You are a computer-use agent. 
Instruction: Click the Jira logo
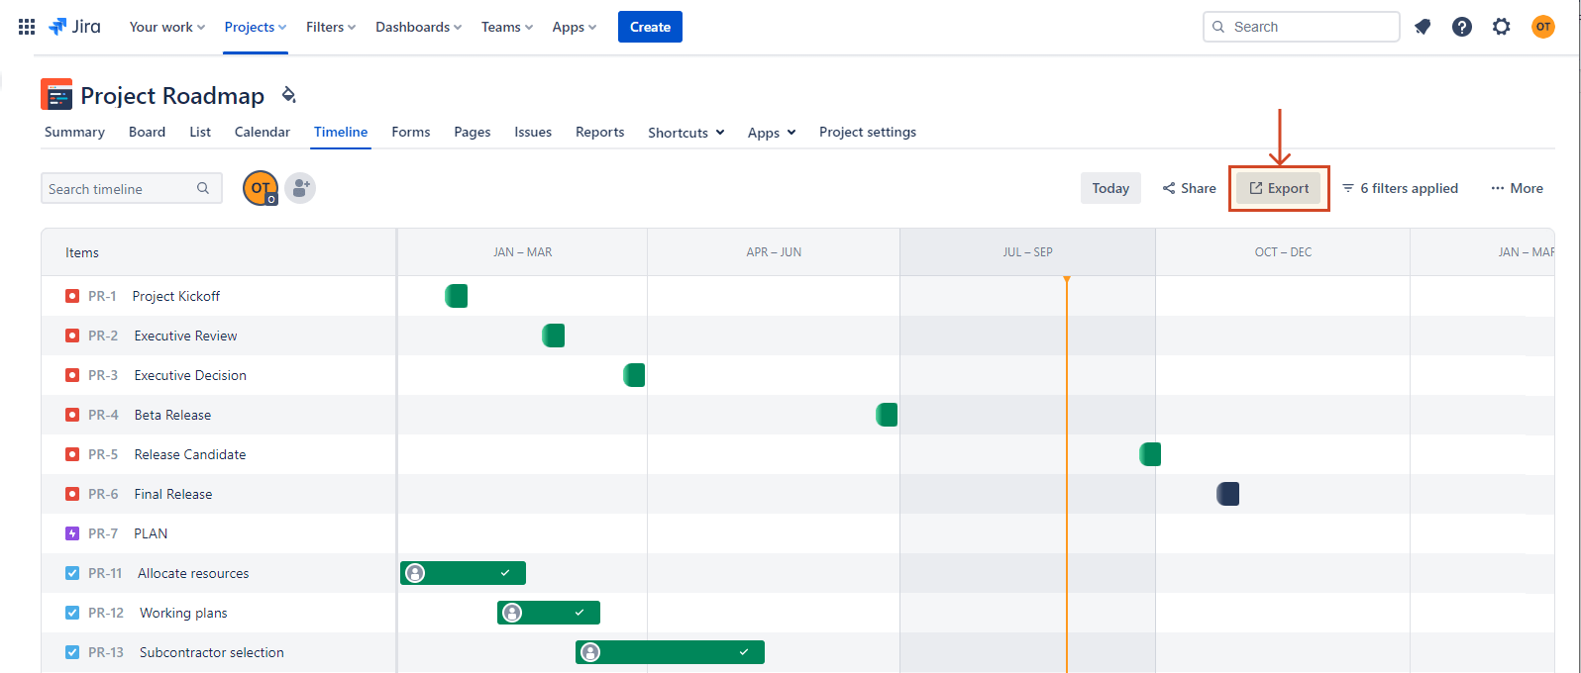(75, 27)
